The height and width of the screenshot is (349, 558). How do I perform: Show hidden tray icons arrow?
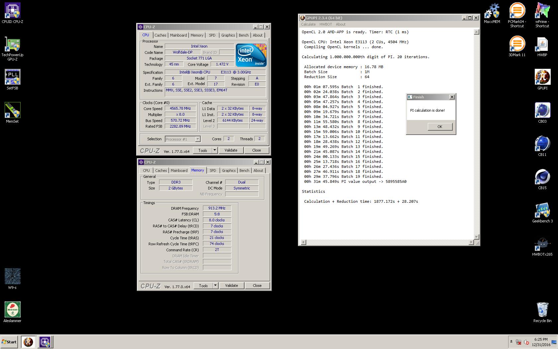[x=511, y=342]
